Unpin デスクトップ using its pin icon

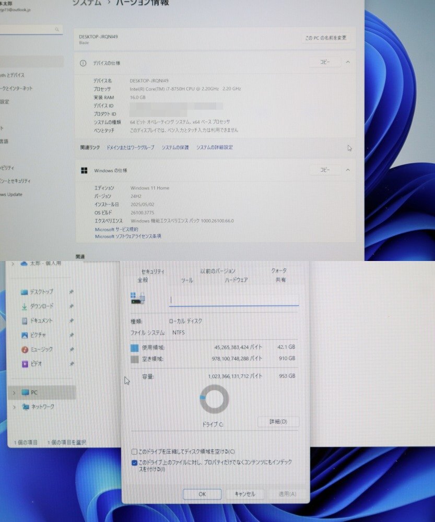tap(71, 292)
